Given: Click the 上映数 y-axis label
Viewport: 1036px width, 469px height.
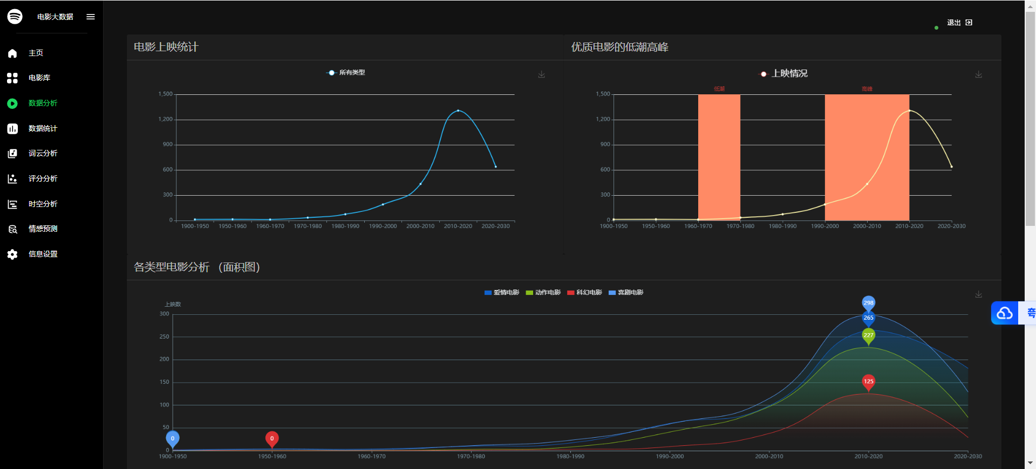Looking at the screenshot, I should point(173,305).
